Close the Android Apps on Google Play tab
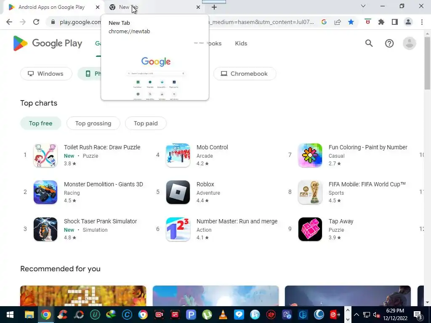The width and height of the screenshot is (431, 323). point(98,7)
